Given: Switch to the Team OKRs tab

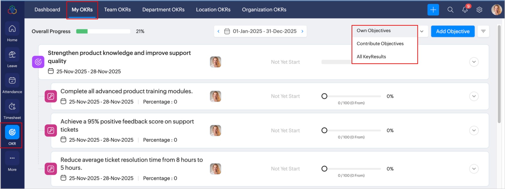Looking at the screenshot, I should (117, 10).
